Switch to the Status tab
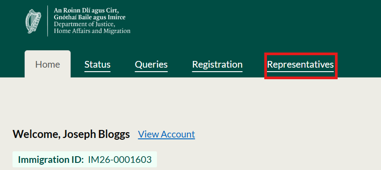The width and height of the screenshot is (381, 170). pos(97,65)
